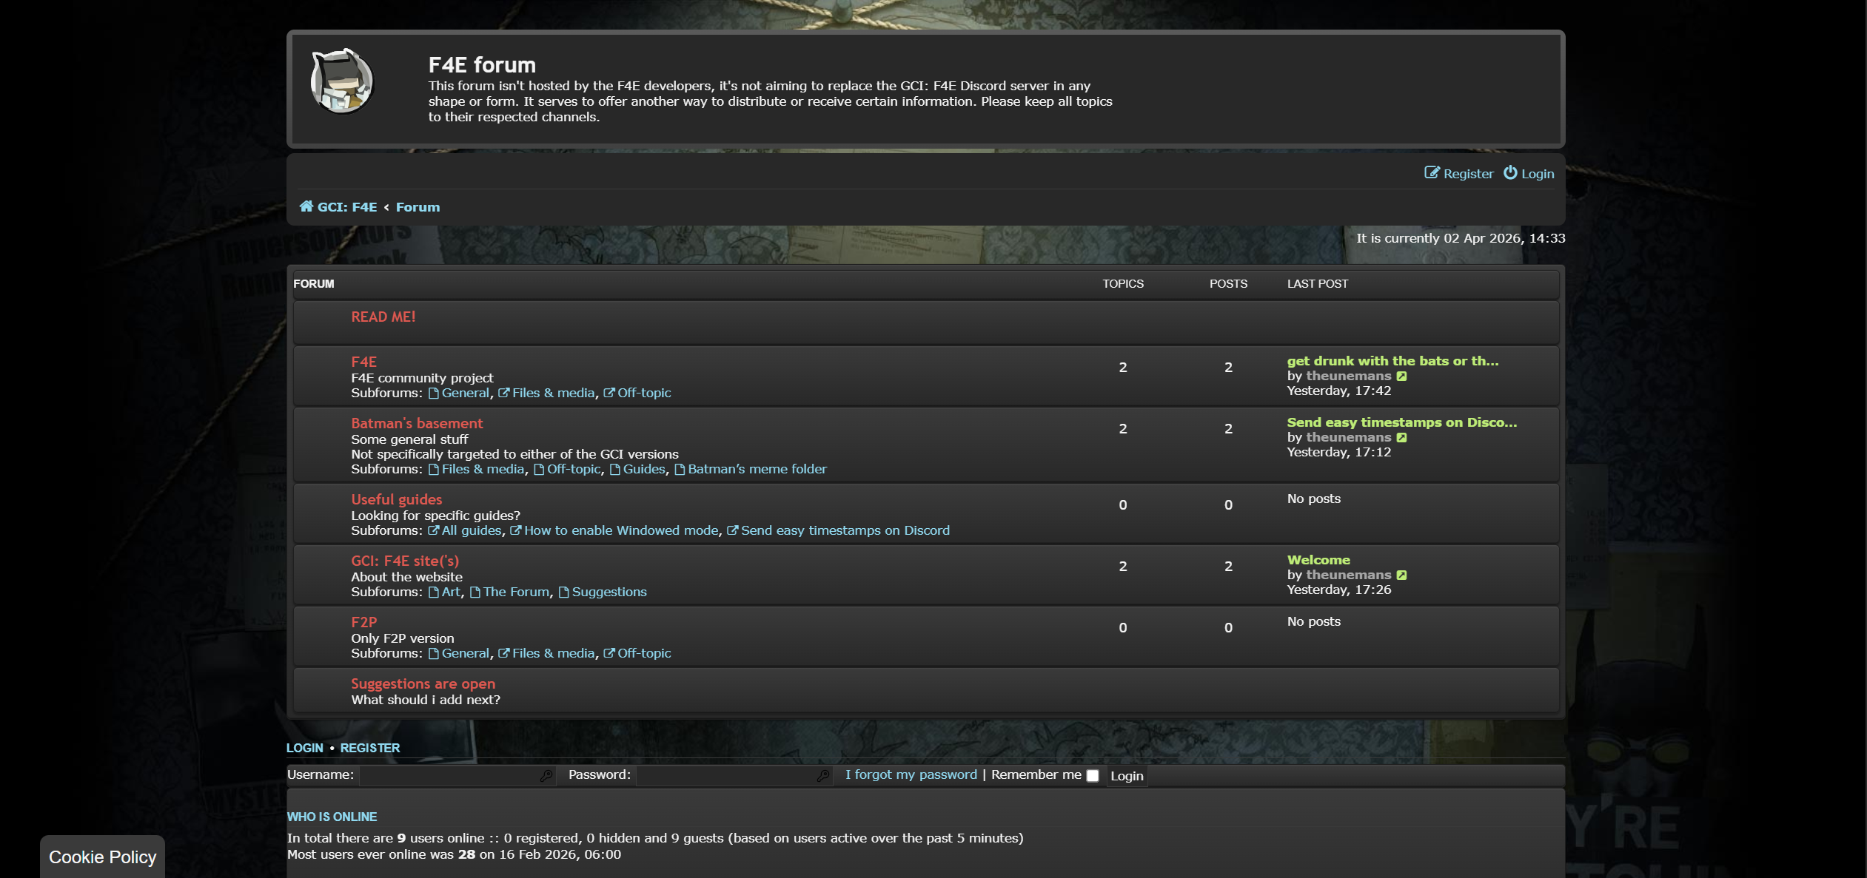Open Batman's meme folder subforum
This screenshot has width=1867, height=878.
point(757,469)
